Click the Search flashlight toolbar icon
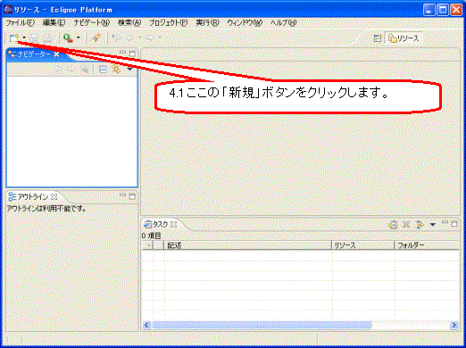 click(96, 38)
